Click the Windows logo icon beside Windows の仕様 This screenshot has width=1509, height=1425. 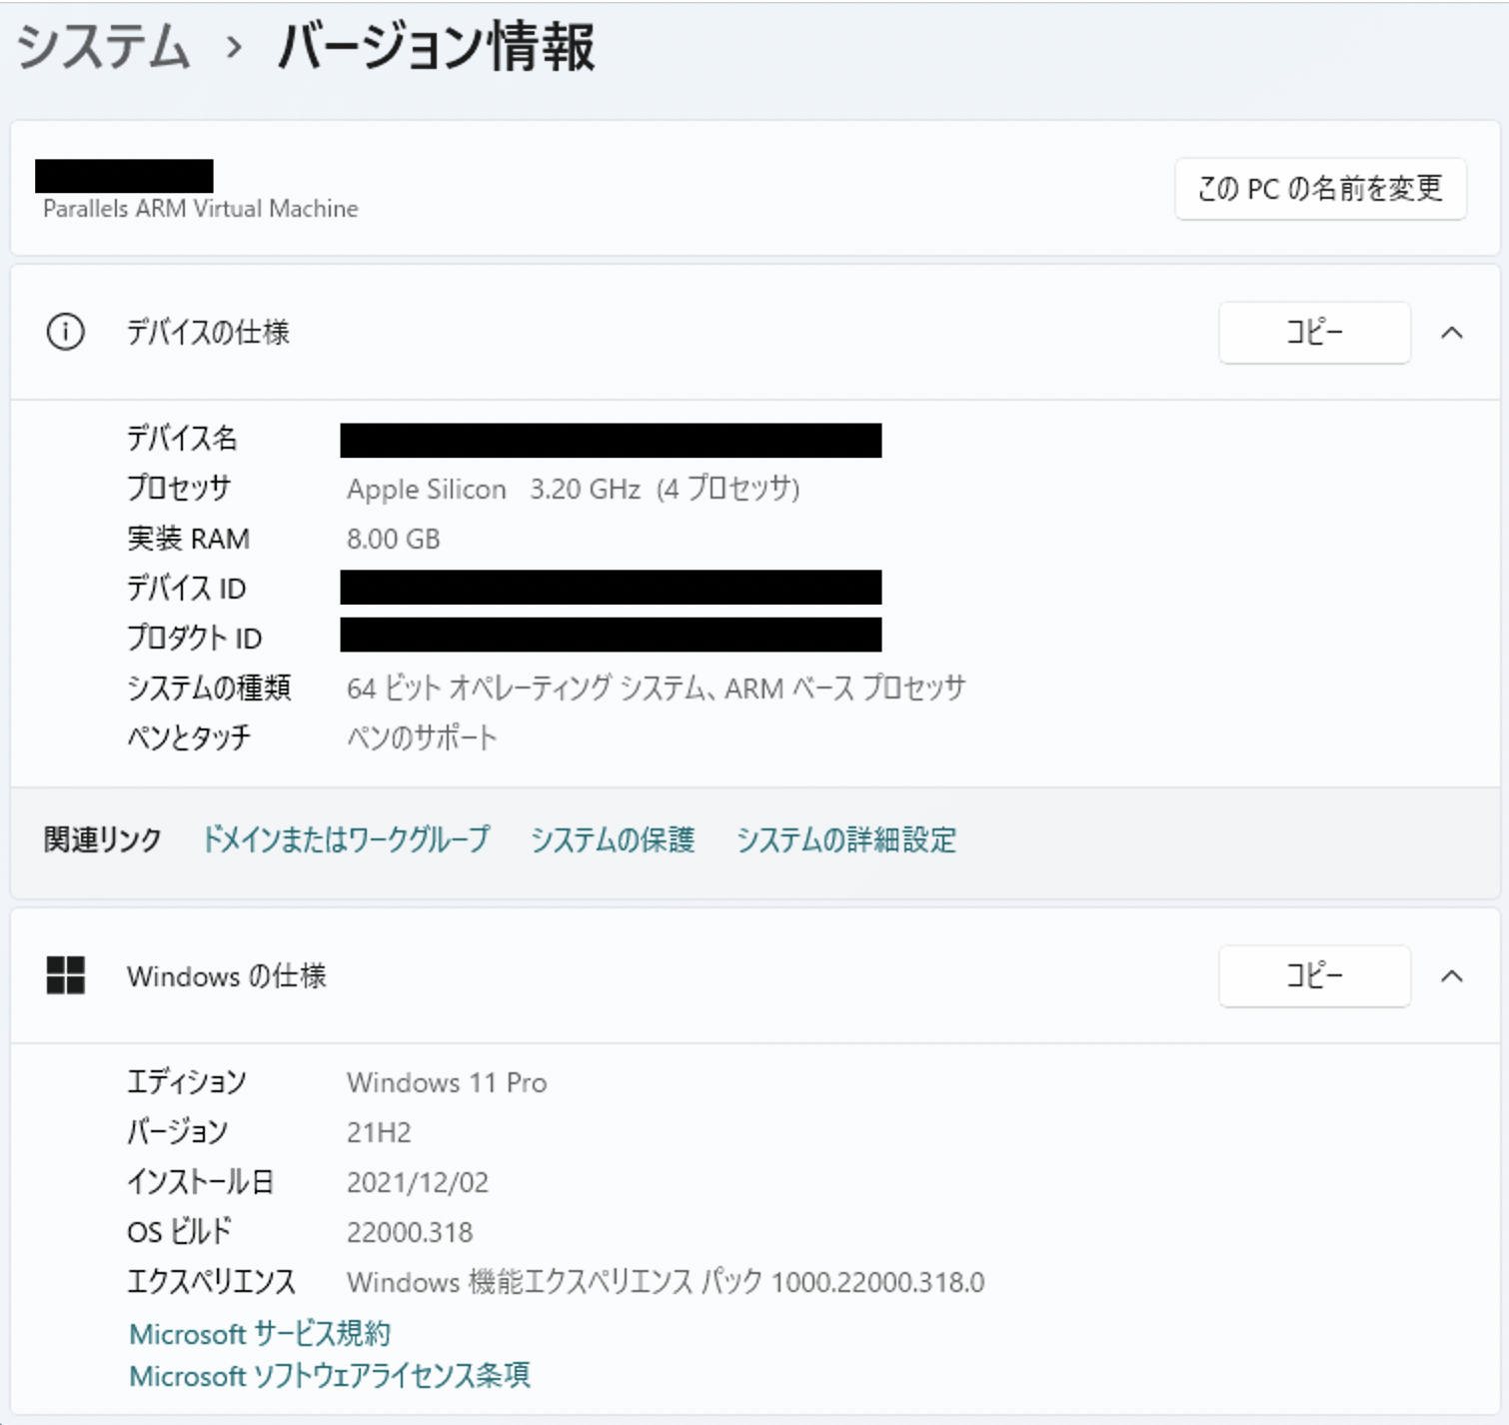pos(66,975)
